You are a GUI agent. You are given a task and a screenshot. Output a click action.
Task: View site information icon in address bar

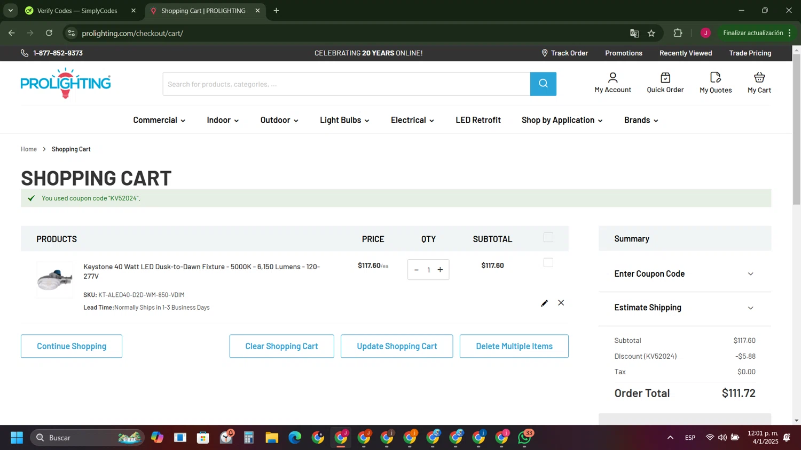[71, 33]
